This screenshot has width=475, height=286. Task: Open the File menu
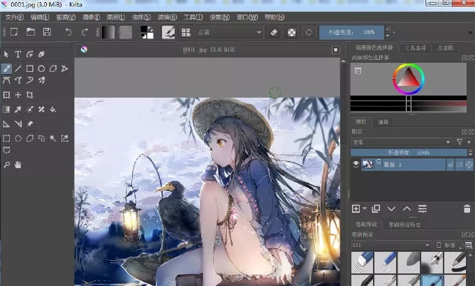click(x=15, y=17)
